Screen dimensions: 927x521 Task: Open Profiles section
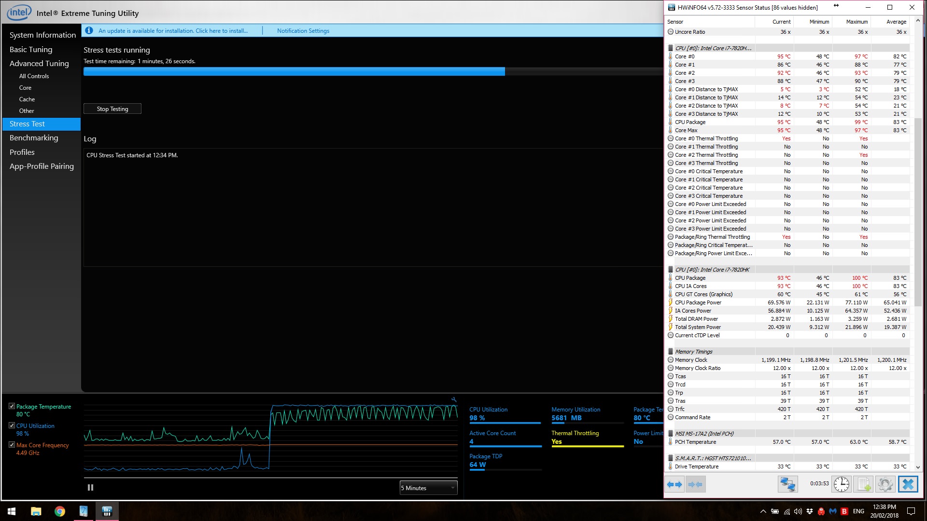(x=22, y=152)
